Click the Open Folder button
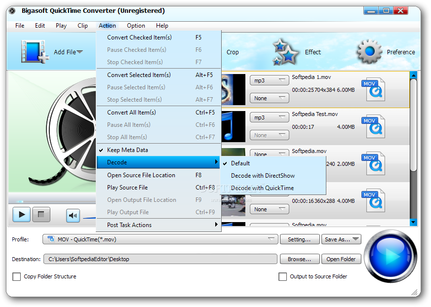This screenshot has height=307, width=431. (x=341, y=259)
